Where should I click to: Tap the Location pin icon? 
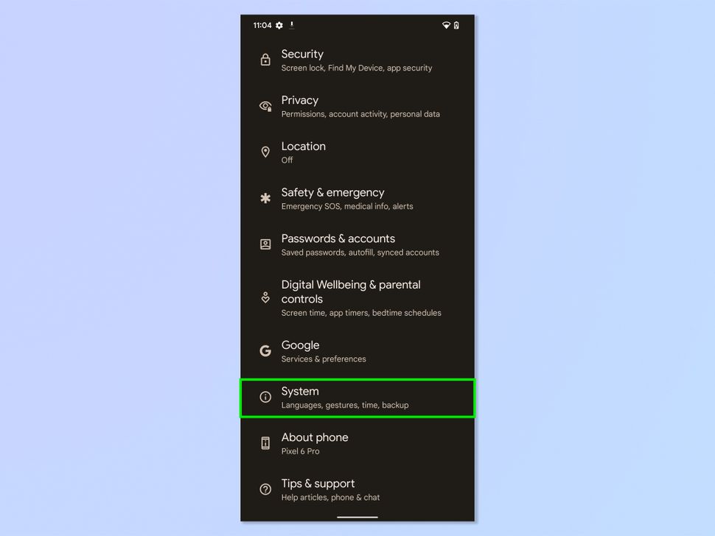[265, 152]
